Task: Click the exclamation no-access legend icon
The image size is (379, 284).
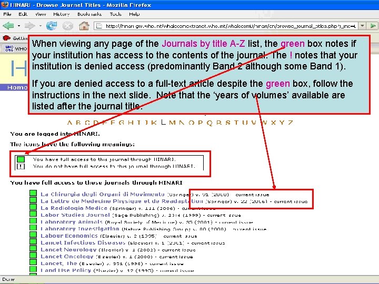Action: [21, 166]
